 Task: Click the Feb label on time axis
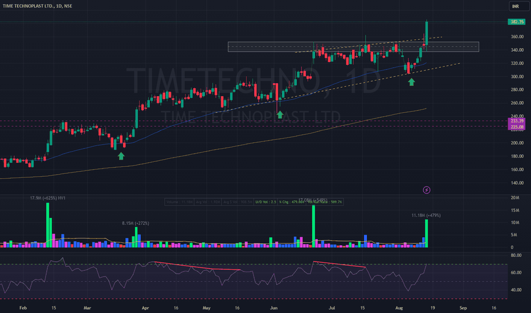[x=23, y=308]
